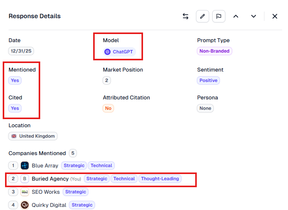The height and width of the screenshot is (210, 288).
Task: Click the No badge under Attributed Citation
Action: pos(108,108)
